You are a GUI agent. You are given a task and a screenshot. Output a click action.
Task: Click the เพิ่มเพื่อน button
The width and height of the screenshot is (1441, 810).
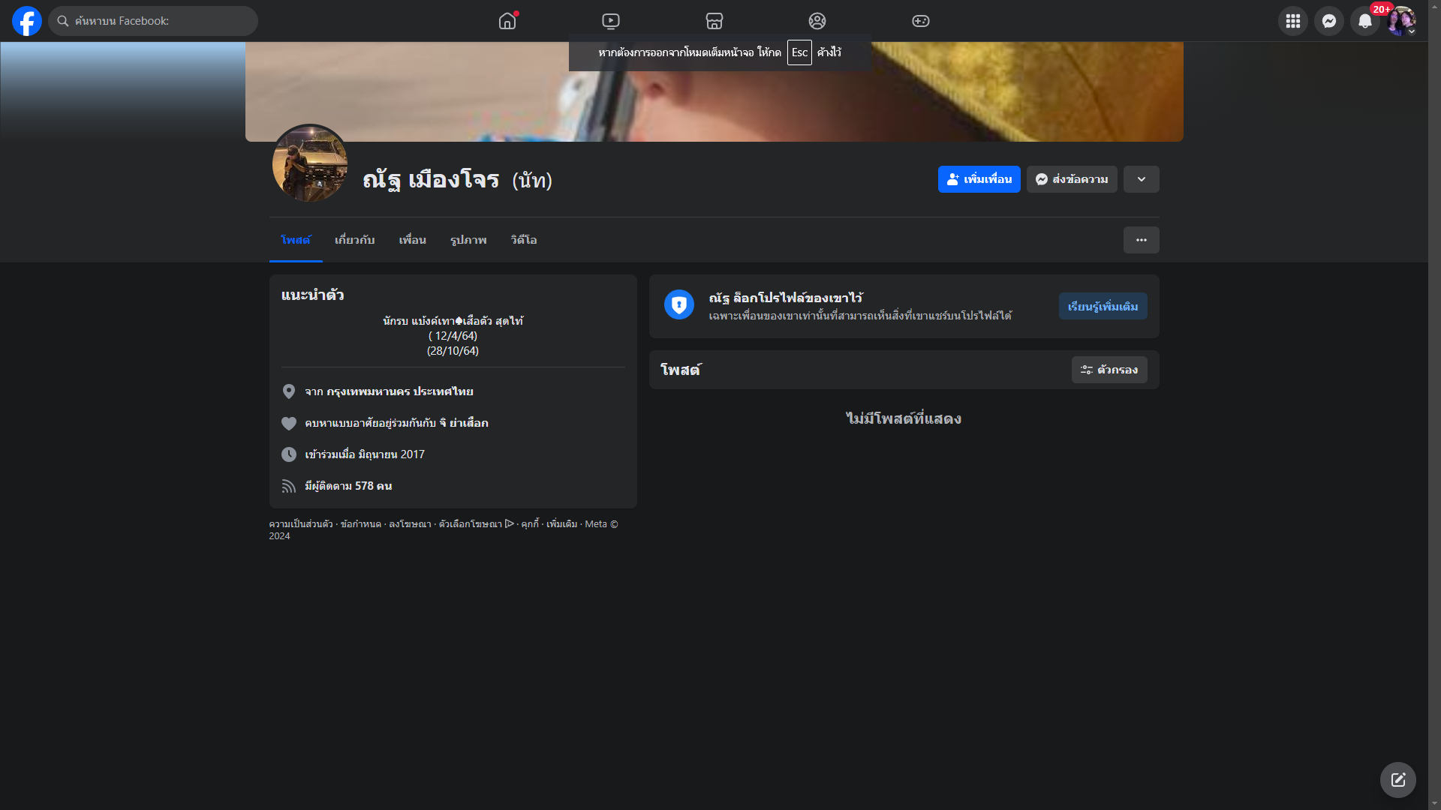pos(979,179)
